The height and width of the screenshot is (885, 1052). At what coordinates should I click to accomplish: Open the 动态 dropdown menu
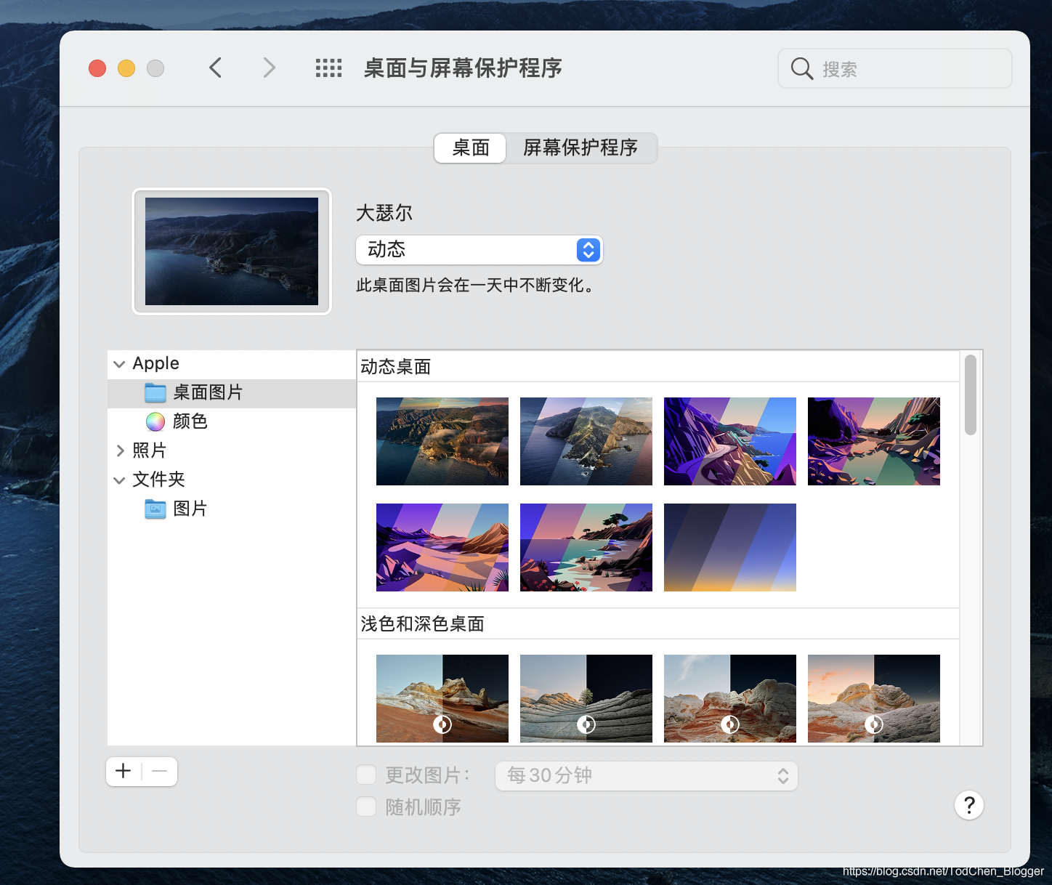[479, 250]
